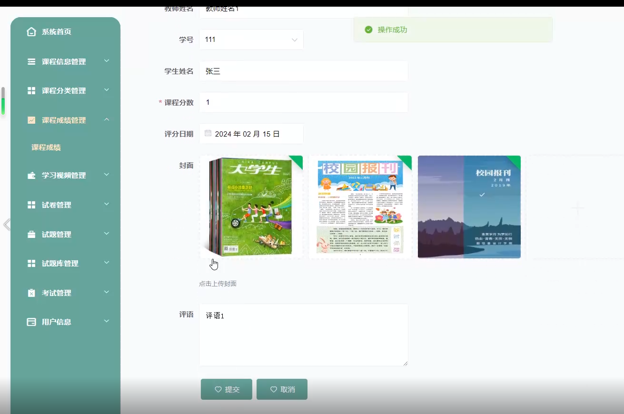
Task: Click the 课程分类管理 grid icon
Action: (31, 91)
